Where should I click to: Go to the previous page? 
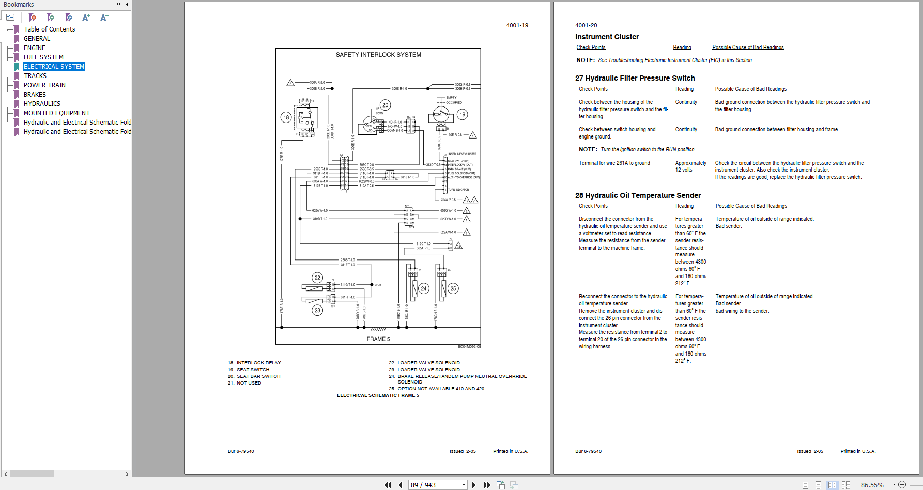pos(401,485)
